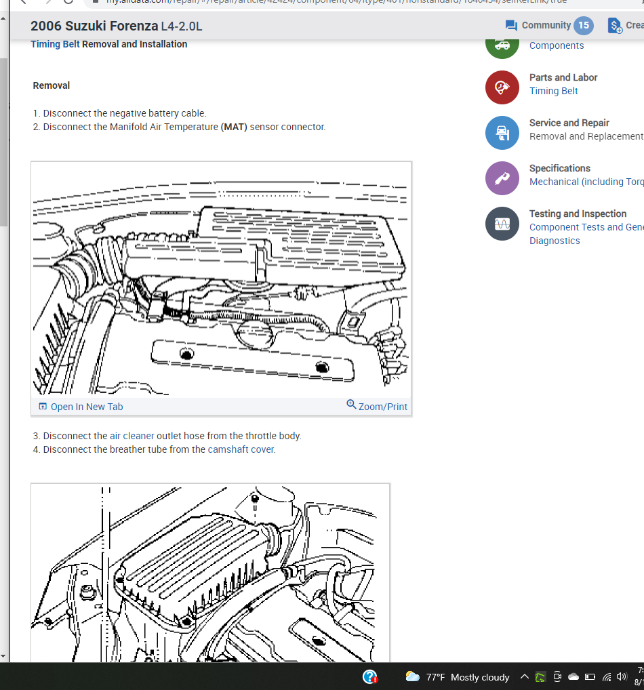This screenshot has width=644, height=690.
Task: Open the Timing Belt breadcrumb link
Action: (55, 44)
